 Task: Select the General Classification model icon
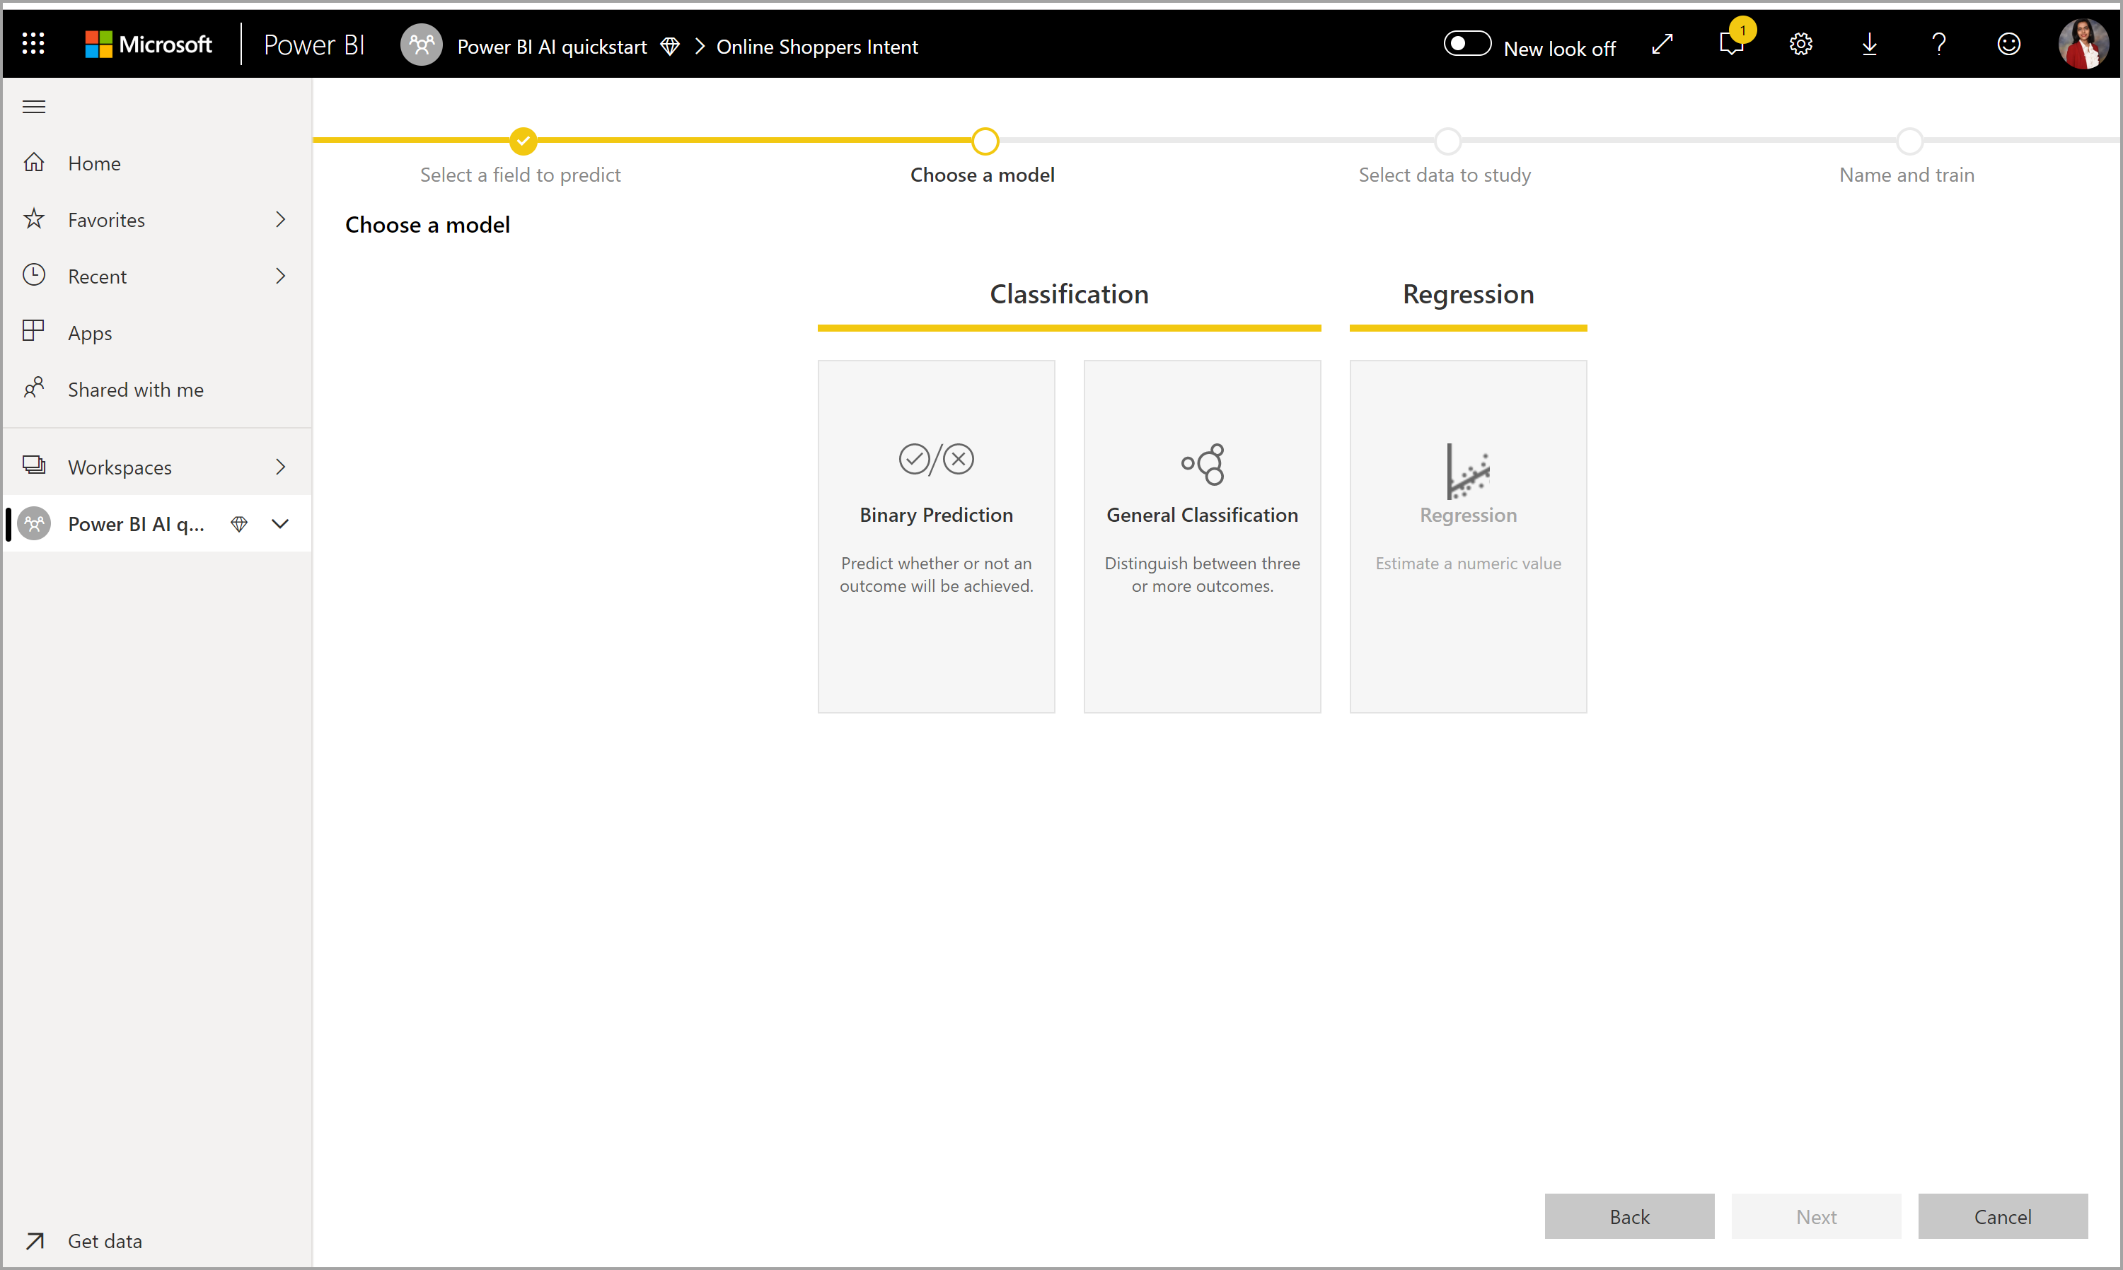[1202, 462]
